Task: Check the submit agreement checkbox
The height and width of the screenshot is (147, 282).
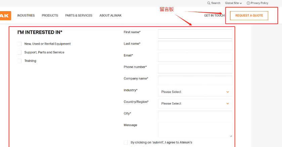Action: point(126,142)
